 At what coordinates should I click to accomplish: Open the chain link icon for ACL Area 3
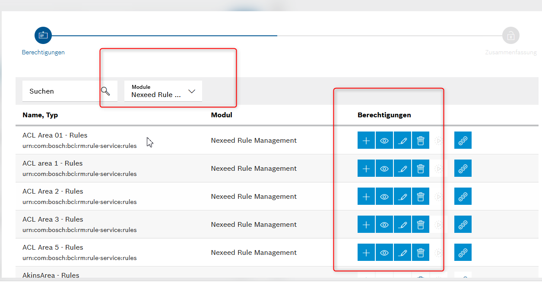463,224
